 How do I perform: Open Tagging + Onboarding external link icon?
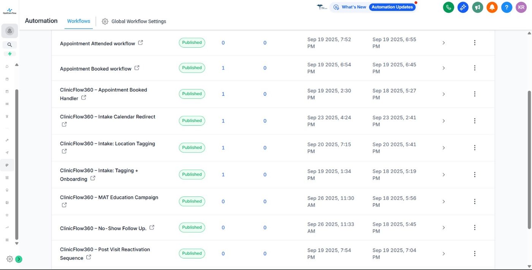[x=93, y=178]
